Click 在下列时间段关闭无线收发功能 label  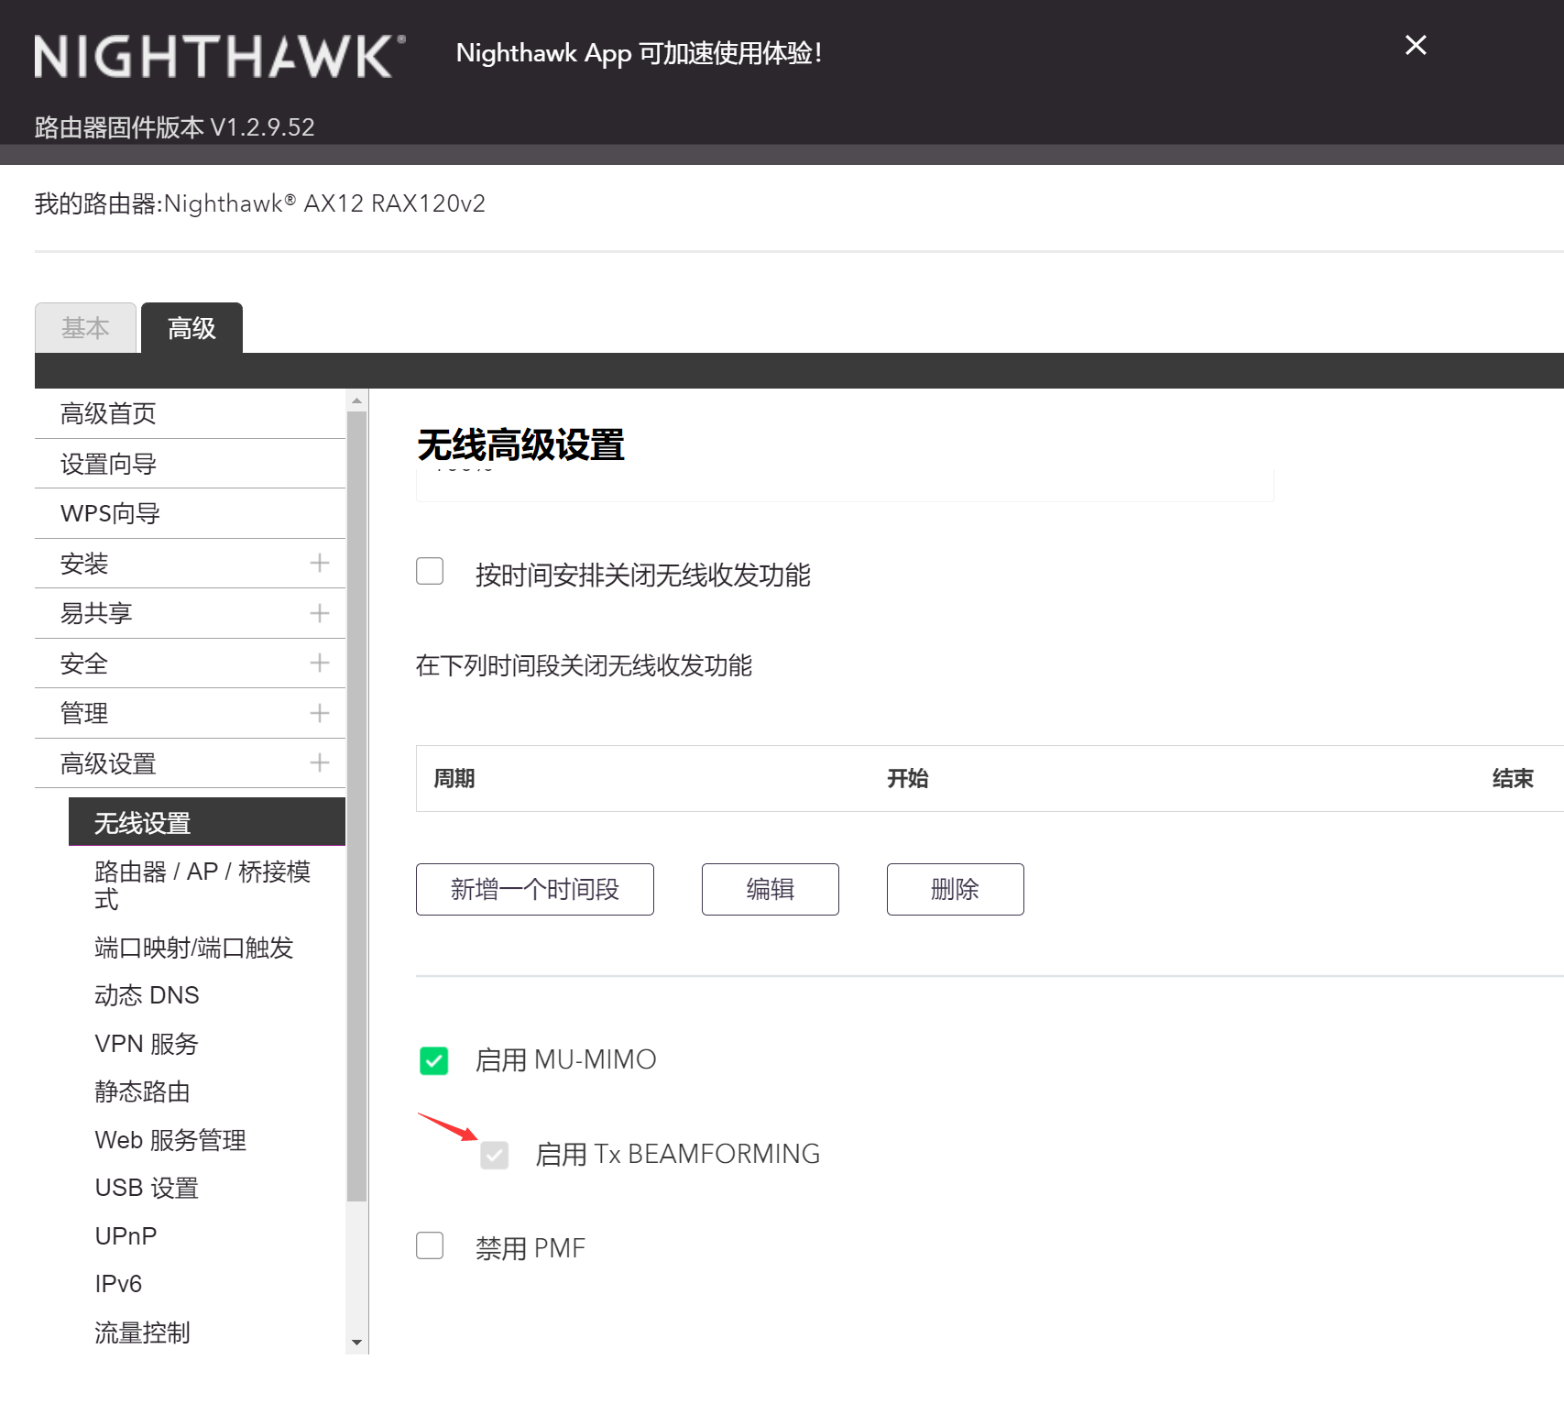click(584, 665)
